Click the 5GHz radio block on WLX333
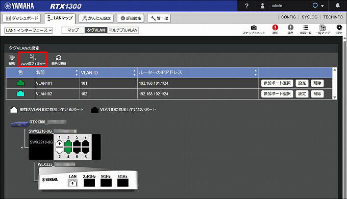Image resolution: width=347 pixels, height=199 pixels. click(x=106, y=183)
